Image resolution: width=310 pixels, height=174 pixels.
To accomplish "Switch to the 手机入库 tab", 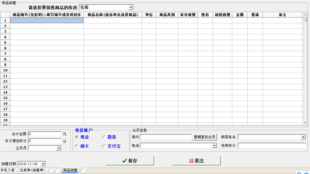I will tap(7, 170).
